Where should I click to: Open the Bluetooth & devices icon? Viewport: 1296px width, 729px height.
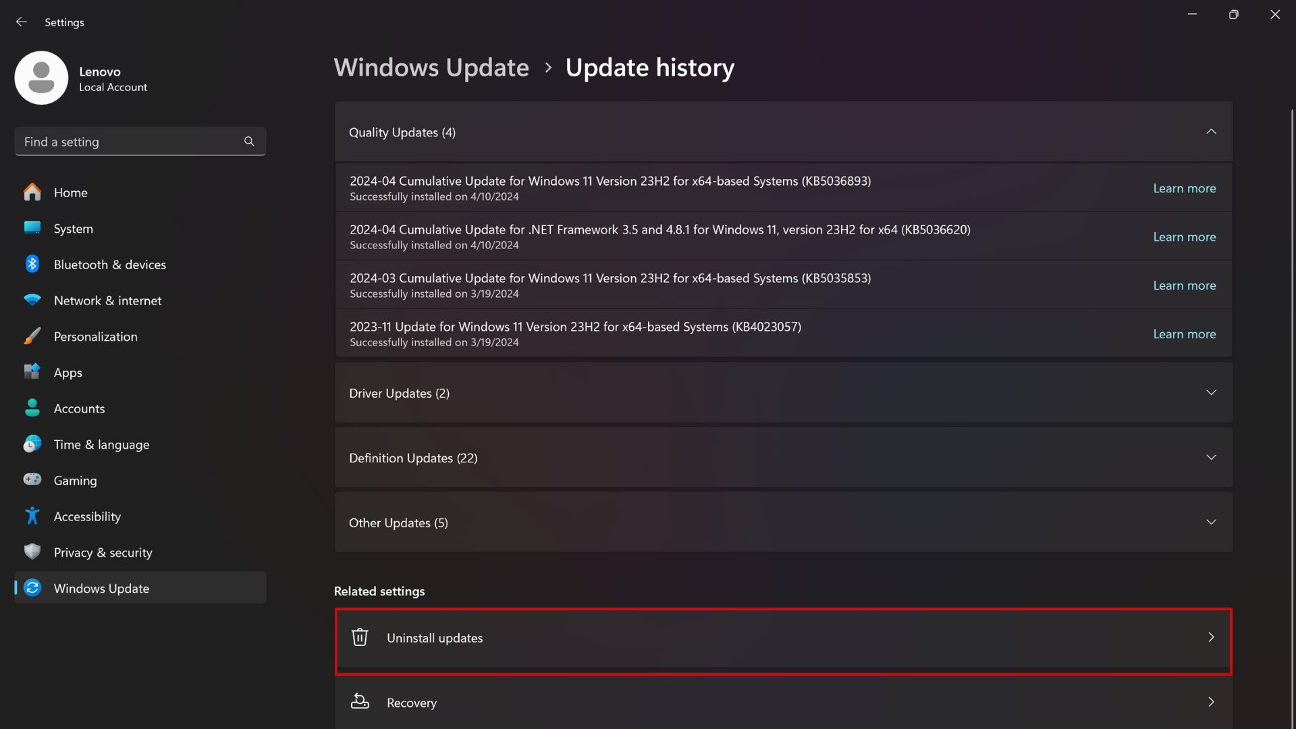(32, 264)
